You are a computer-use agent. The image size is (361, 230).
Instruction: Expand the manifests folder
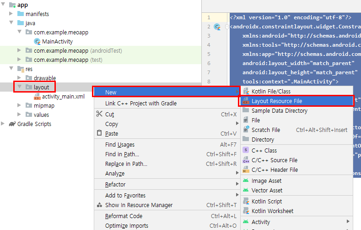point(11,14)
